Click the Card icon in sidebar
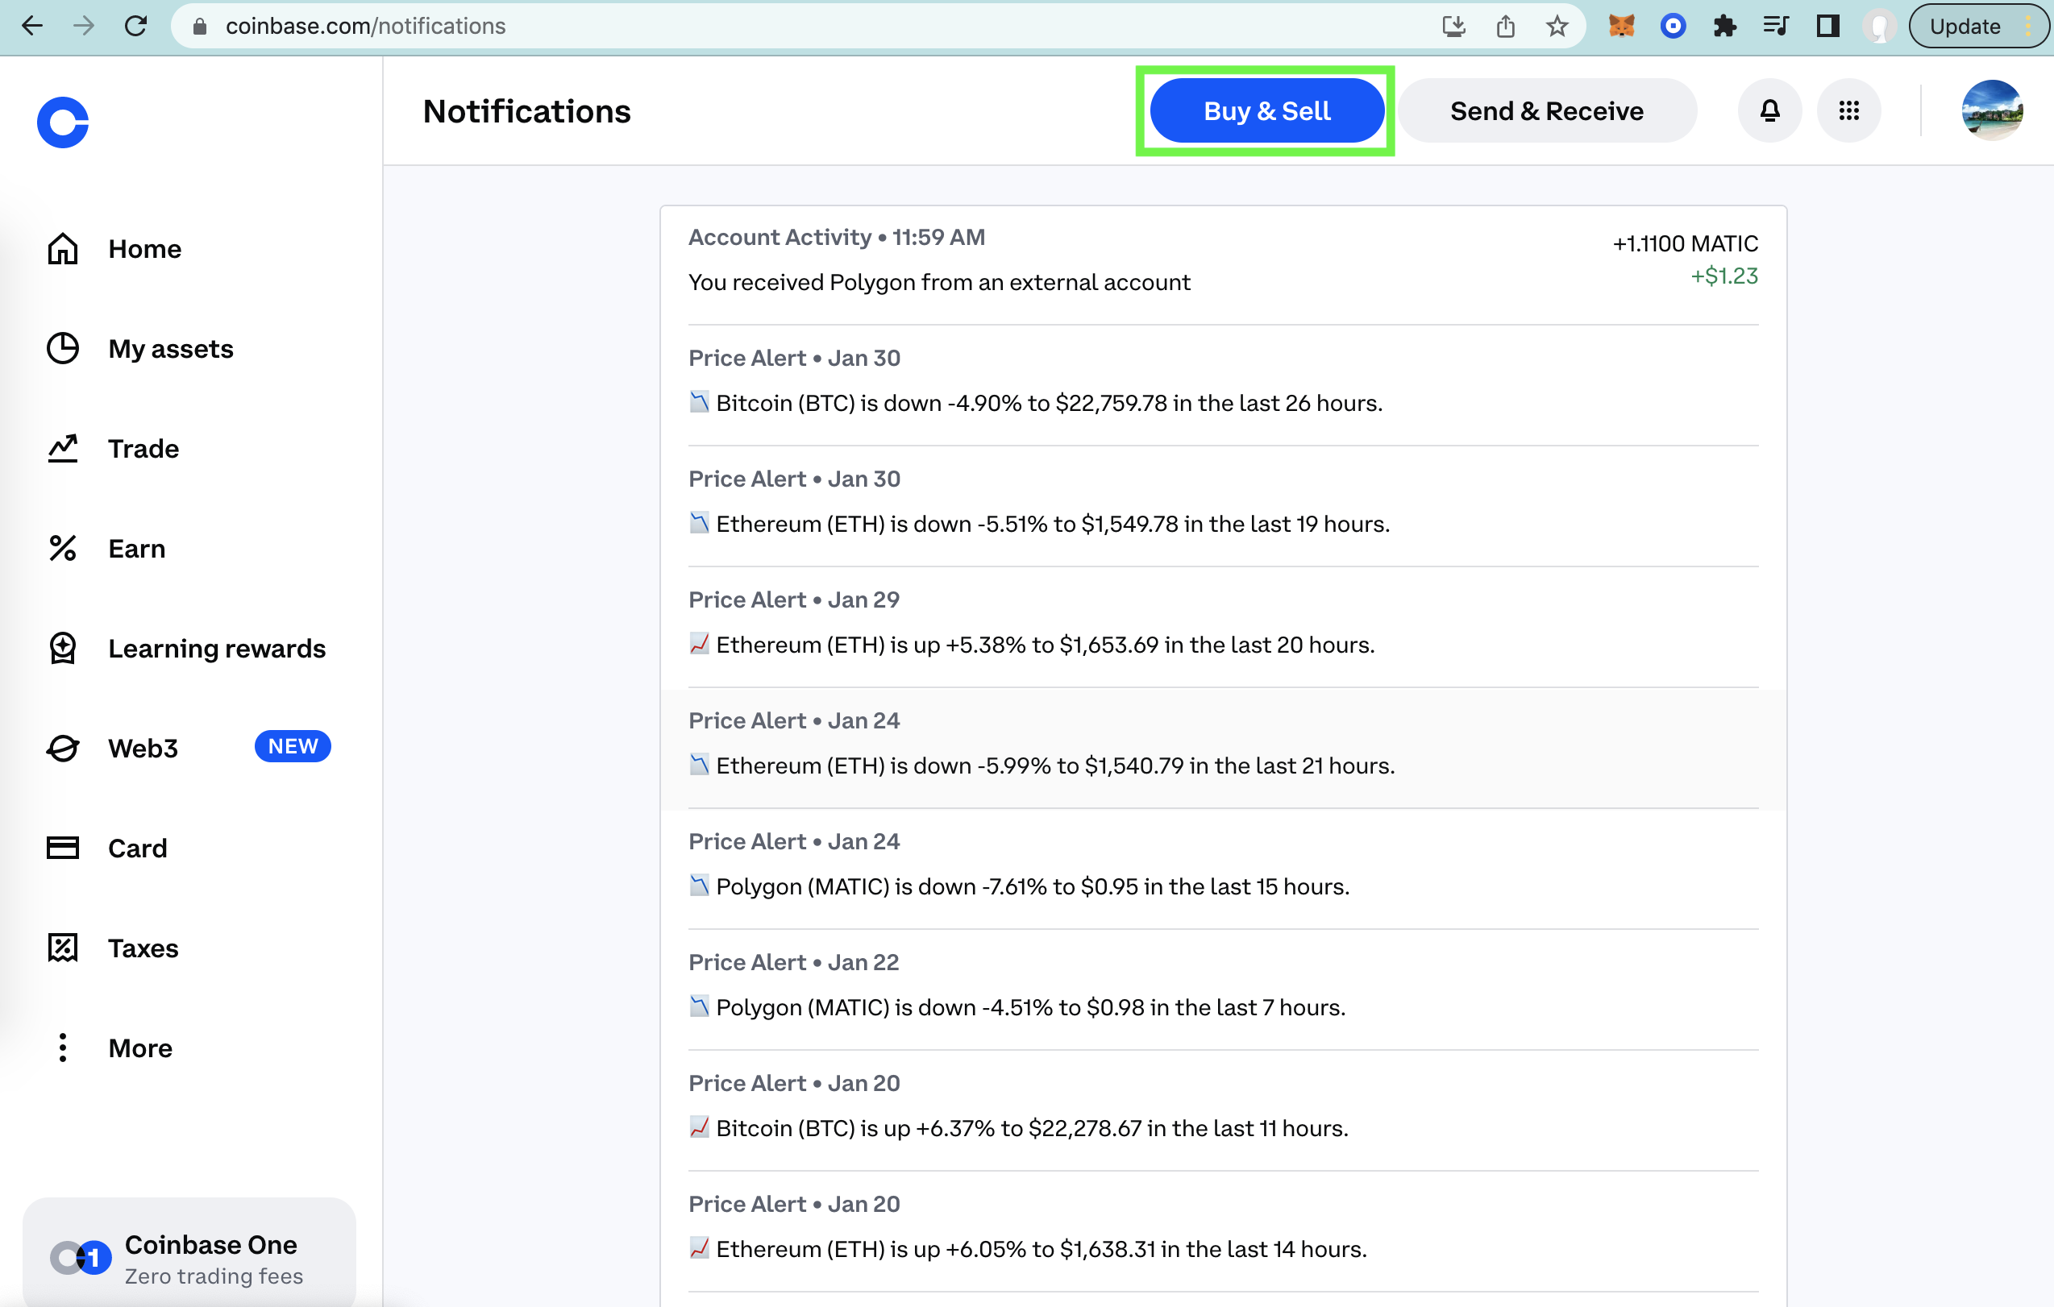The height and width of the screenshot is (1307, 2054). tap(62, 848)
